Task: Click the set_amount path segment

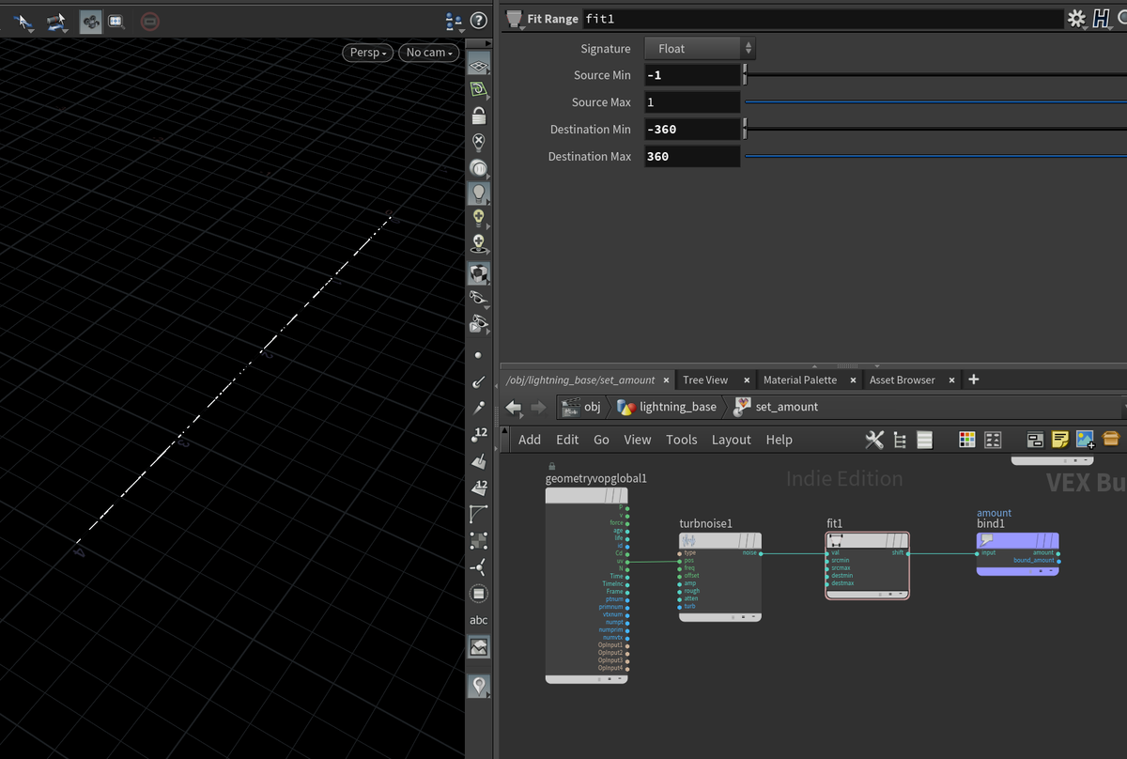Action: (777, 407)
